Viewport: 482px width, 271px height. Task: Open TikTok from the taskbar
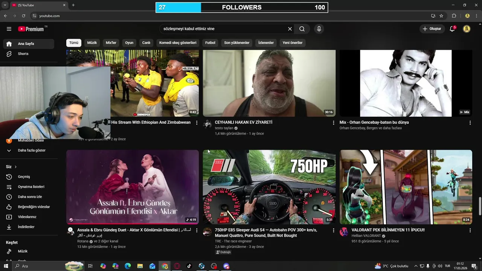(189, 266)
